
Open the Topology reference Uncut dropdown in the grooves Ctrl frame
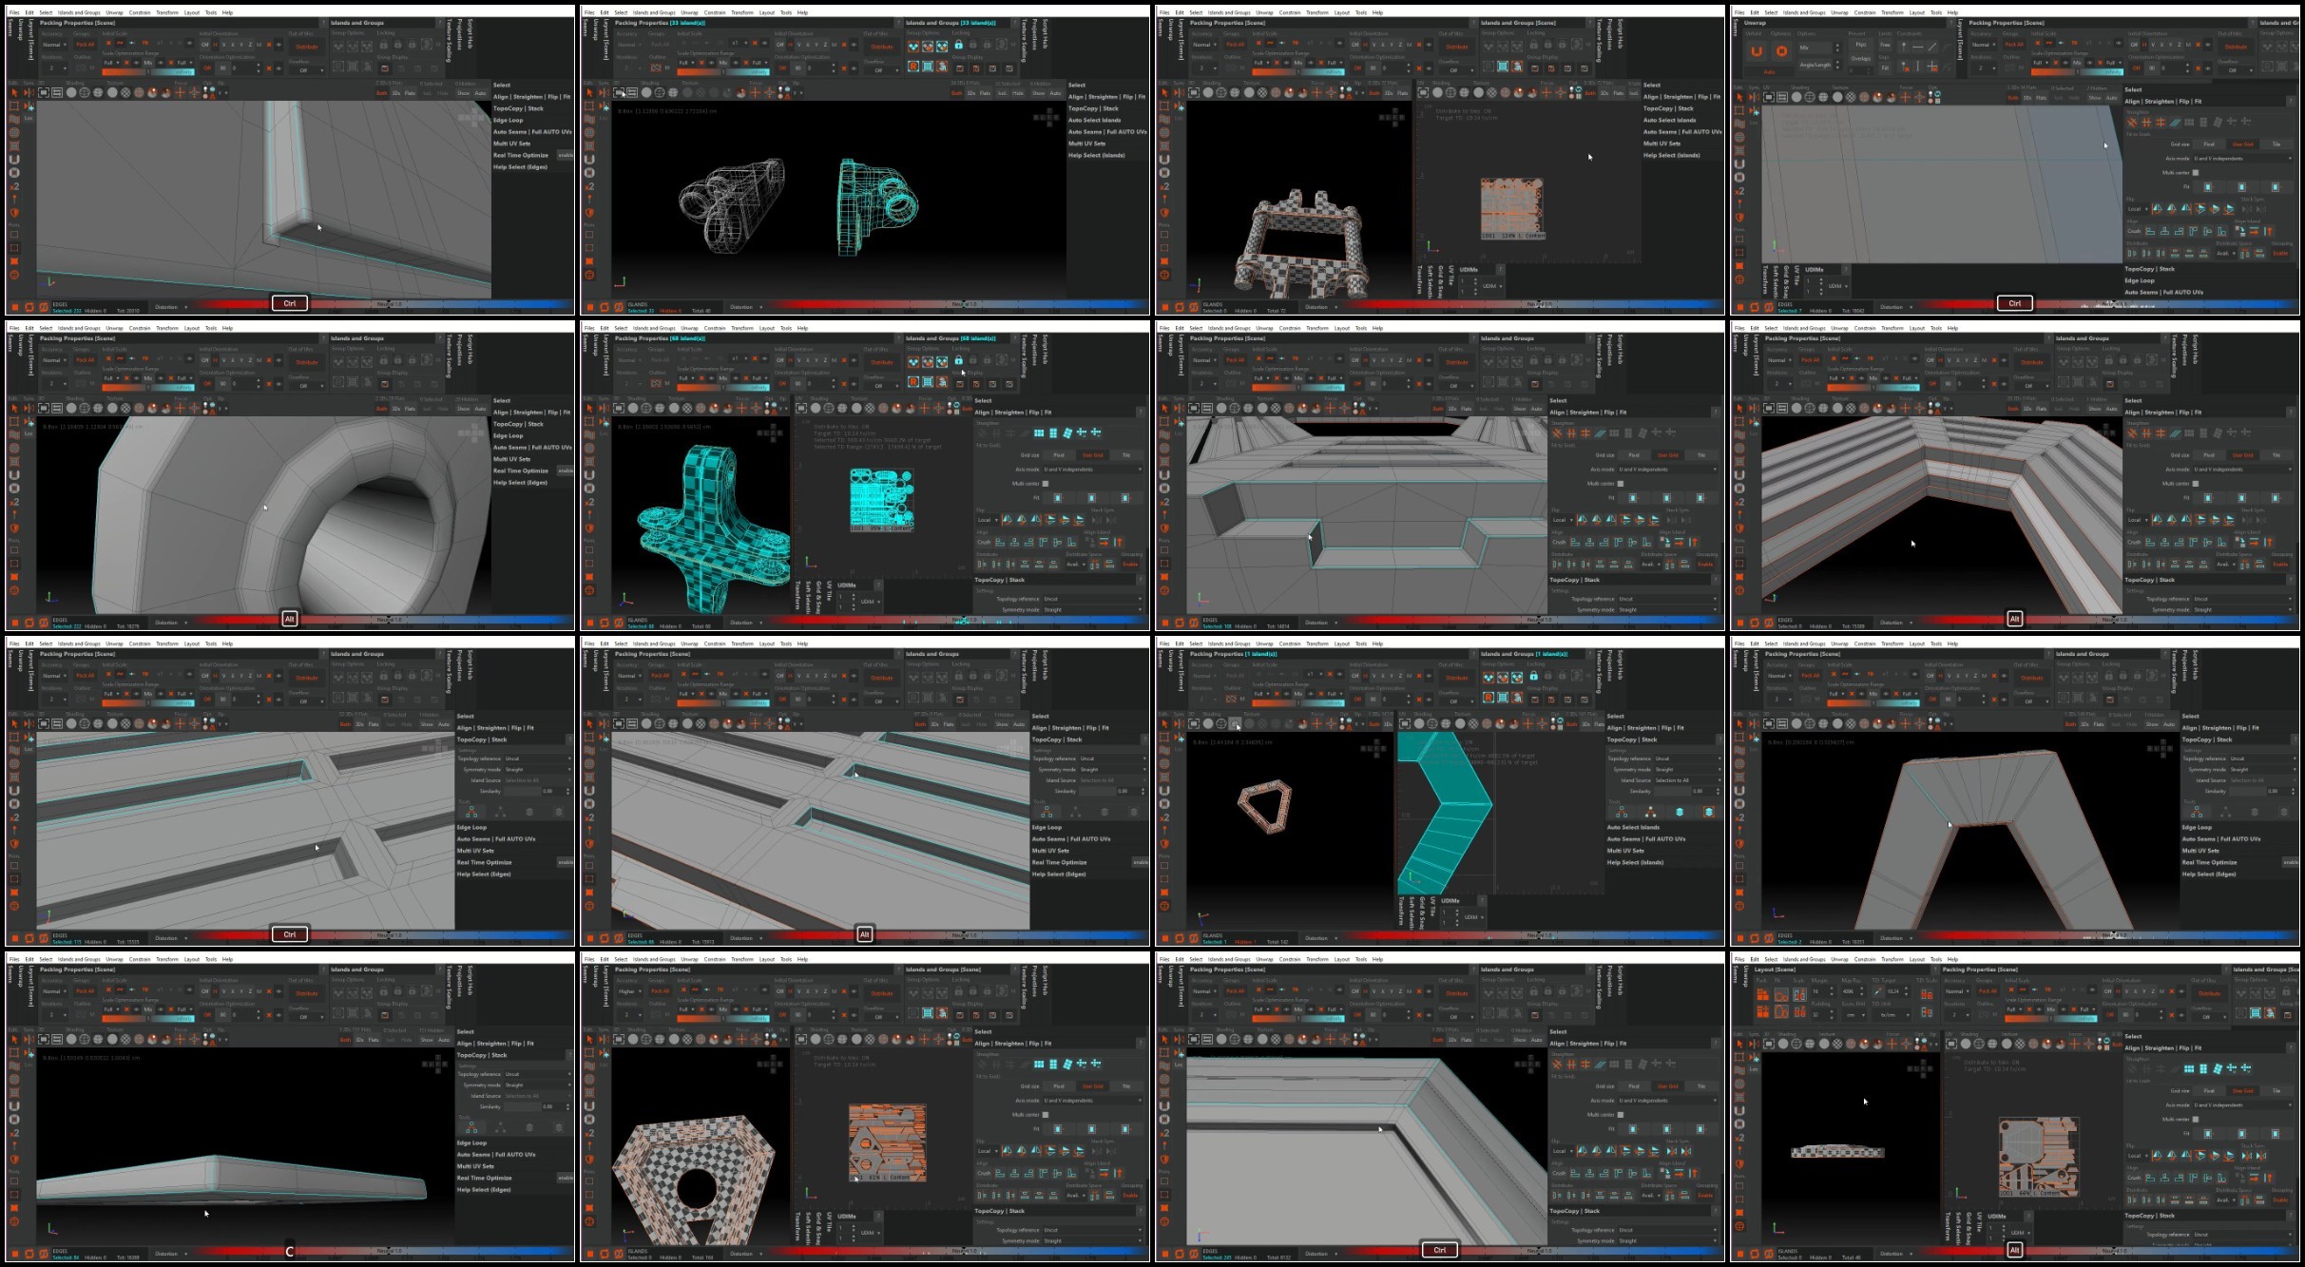[x=536, y=758]
